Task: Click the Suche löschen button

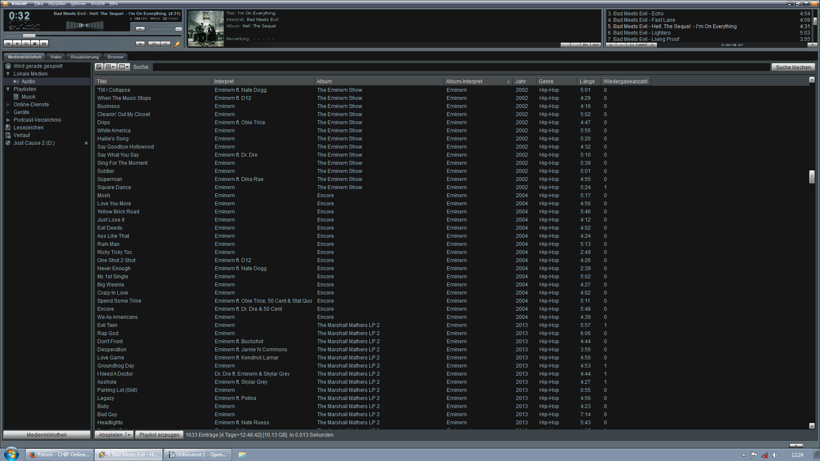Action: pos(793,67)
